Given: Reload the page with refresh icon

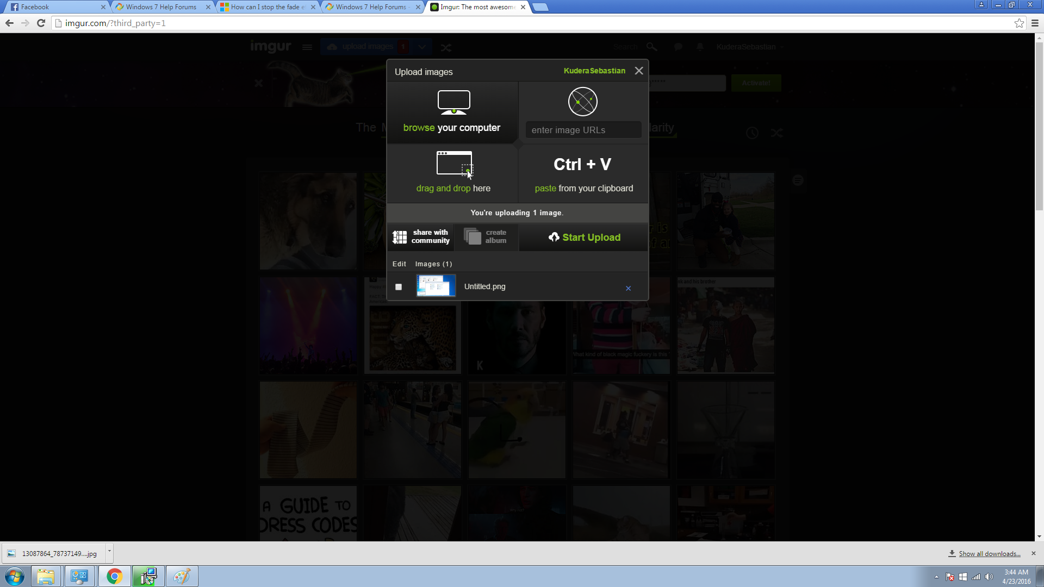Looking at the screenshot, I should coord(41,23).
